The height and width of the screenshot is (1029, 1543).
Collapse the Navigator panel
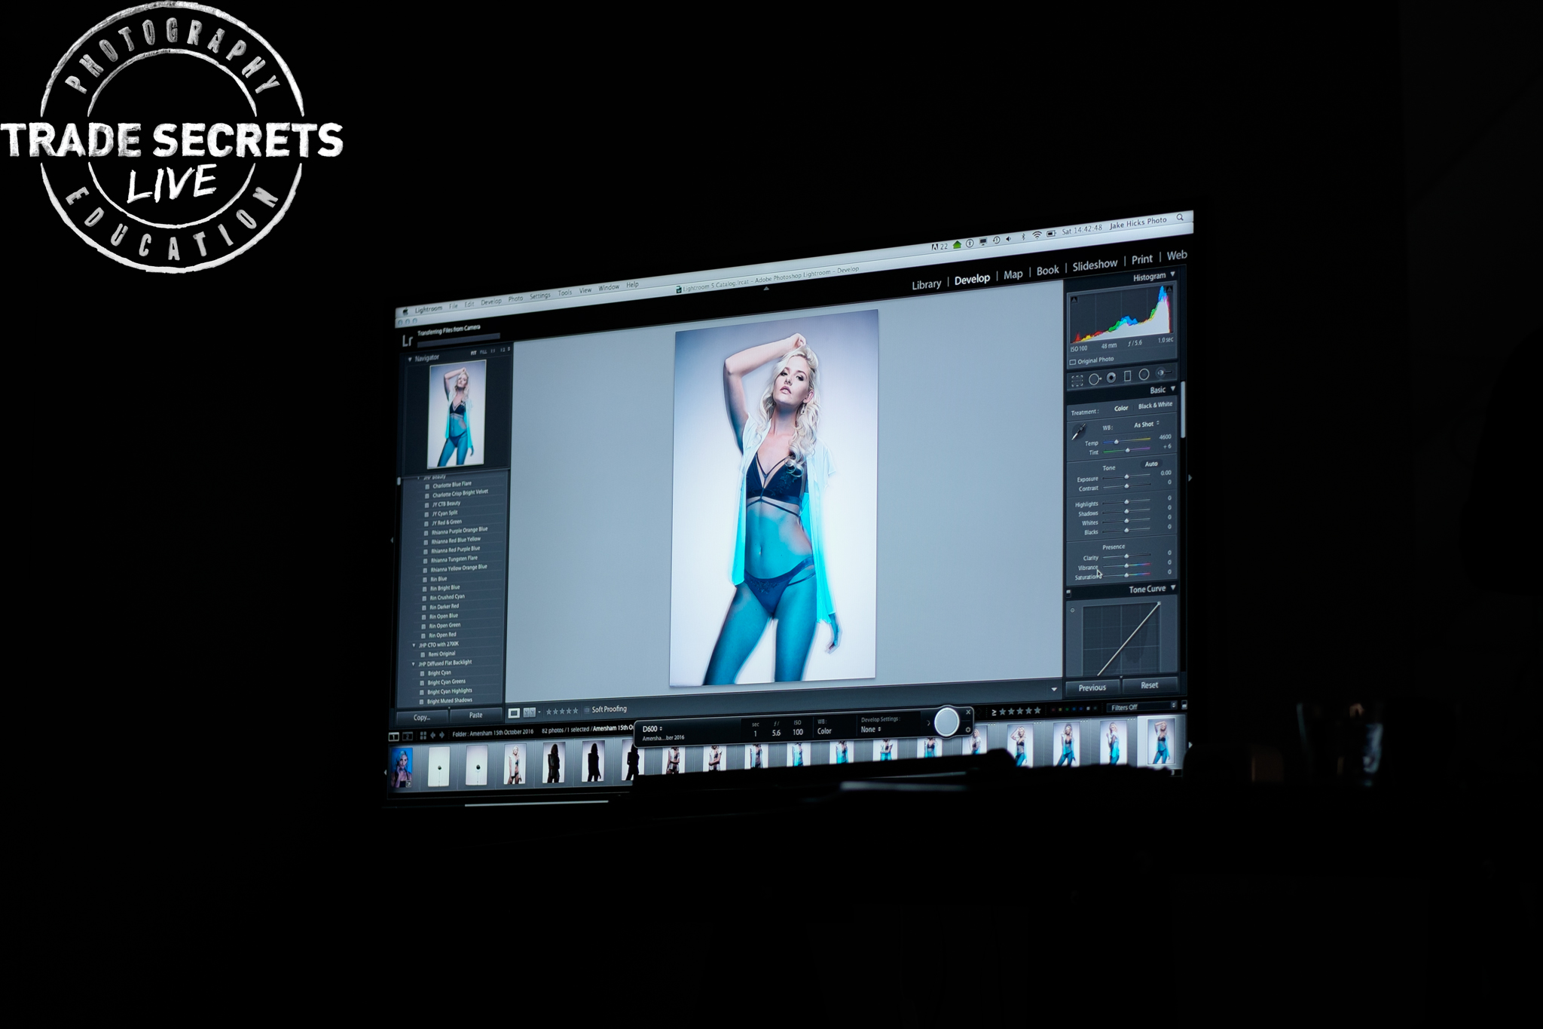(x=410, y=360)
